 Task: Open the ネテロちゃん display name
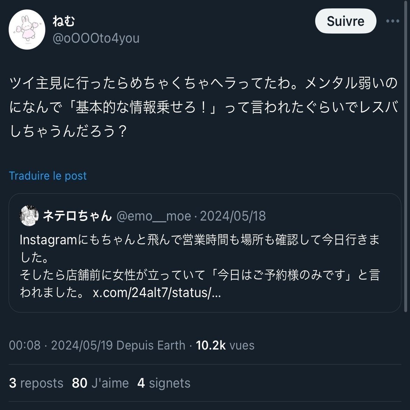coord(77,216)
